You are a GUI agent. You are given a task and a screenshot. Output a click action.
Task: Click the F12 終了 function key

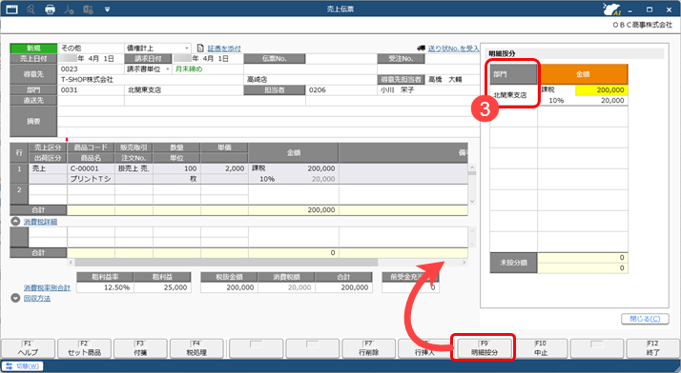652,348
